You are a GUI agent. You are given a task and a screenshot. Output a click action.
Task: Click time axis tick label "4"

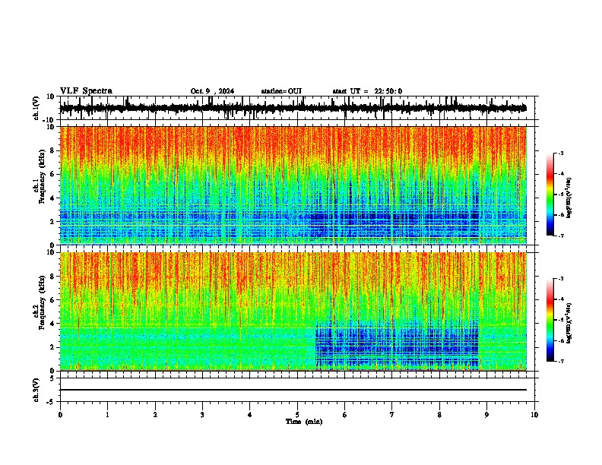point(249,415)
